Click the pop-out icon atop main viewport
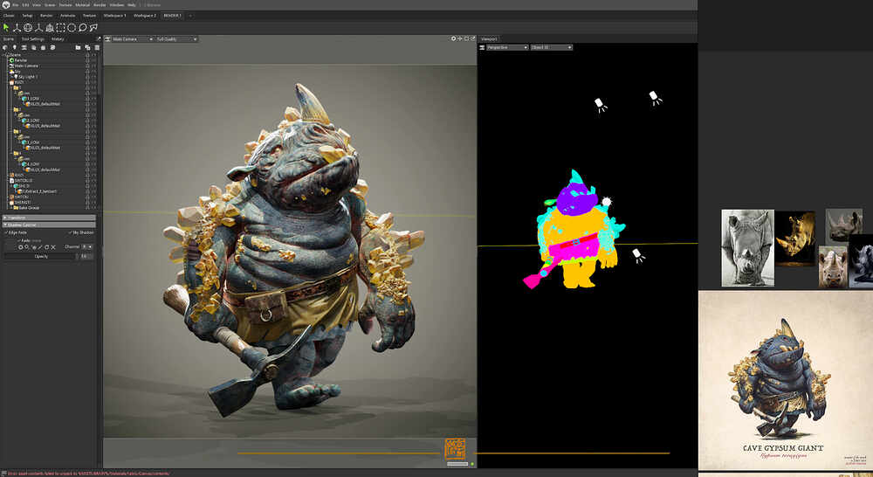 pyautogui.click(x=472, y=38)
